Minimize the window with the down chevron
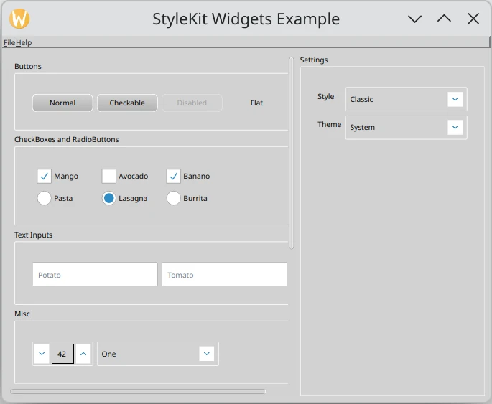This screenshot has width=492, height=404. (414, 19)
